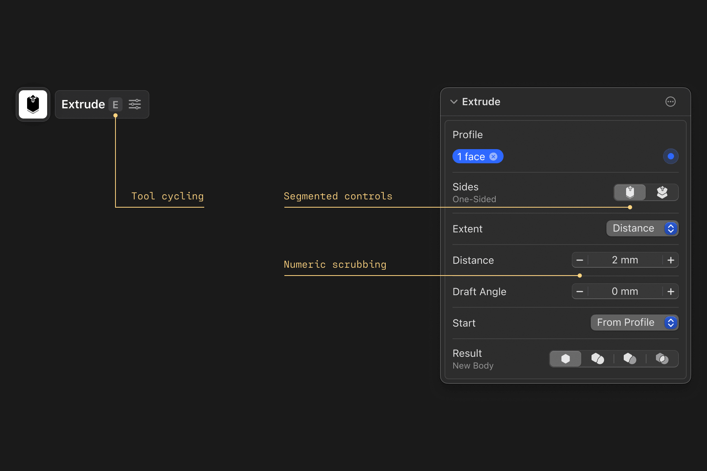707x471 pixels.
Task: Click the Profile label
Action: coord(467,135)
